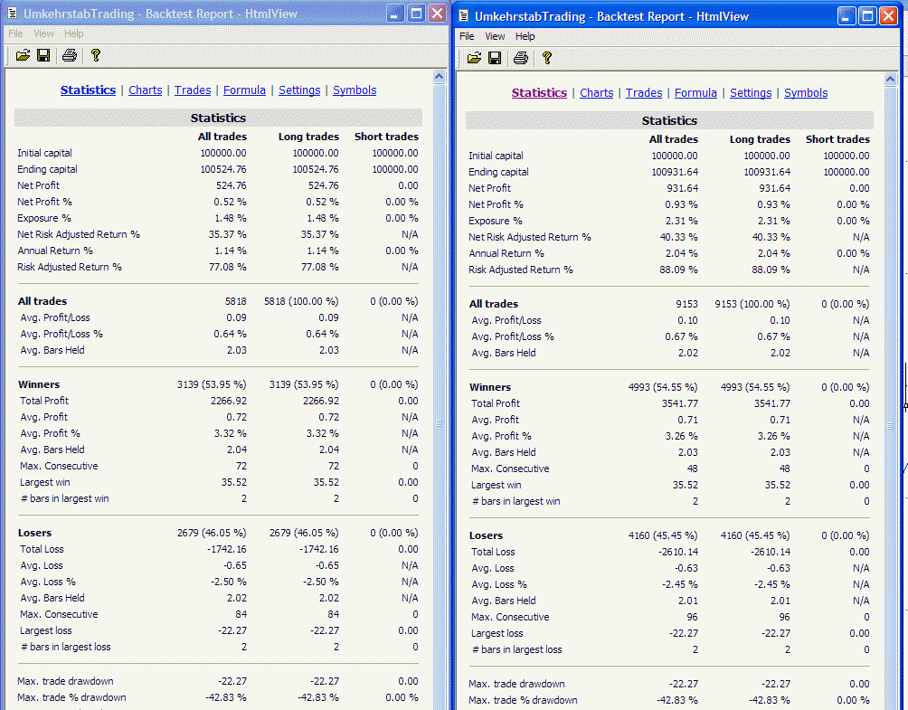Follow Formula link in right window
908x710 pixels.
pyautogui.click(x=695, y=92)
